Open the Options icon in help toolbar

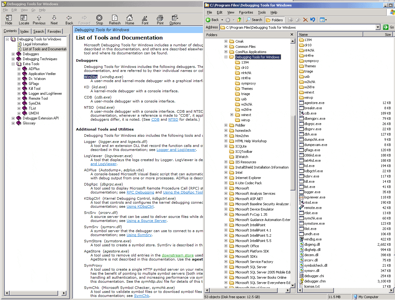(x=175, y=20)
